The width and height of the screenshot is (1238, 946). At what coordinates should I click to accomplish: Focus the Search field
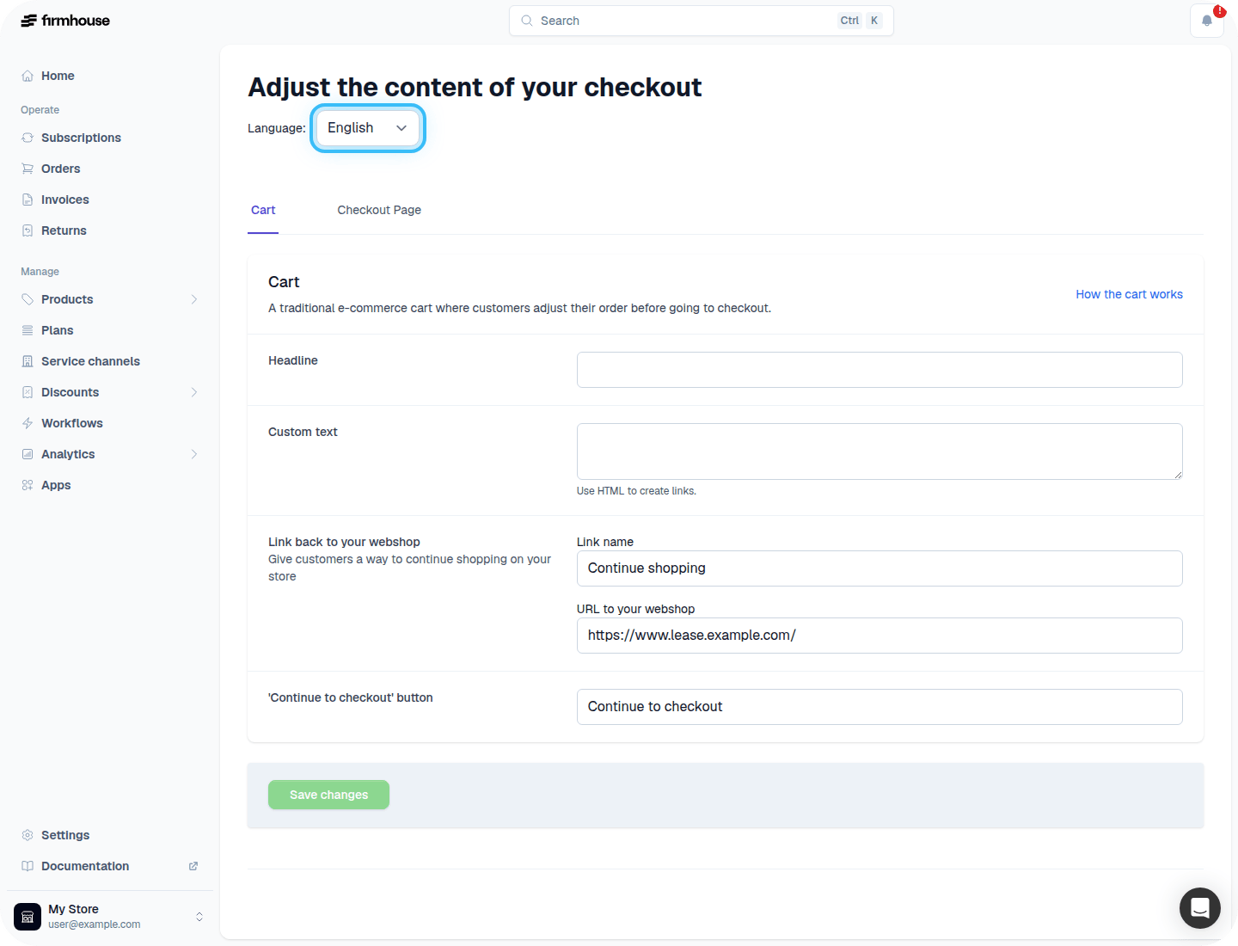click(702, 21)
